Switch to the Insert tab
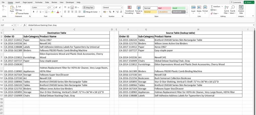 (x=18, y=3)
